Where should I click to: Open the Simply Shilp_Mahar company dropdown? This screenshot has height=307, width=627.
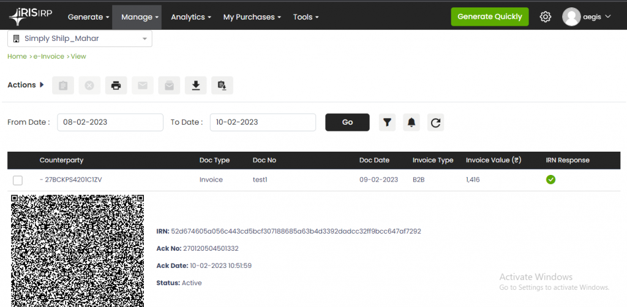[80, 39]
